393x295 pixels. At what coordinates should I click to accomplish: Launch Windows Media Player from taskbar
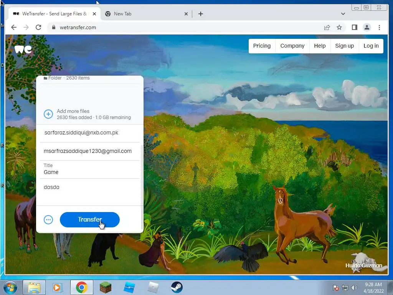point(58,287)
